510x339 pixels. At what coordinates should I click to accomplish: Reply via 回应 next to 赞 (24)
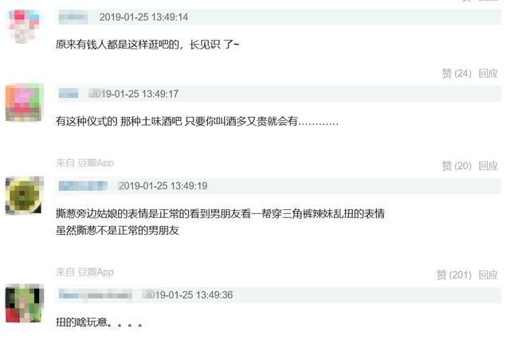[488, 73]
